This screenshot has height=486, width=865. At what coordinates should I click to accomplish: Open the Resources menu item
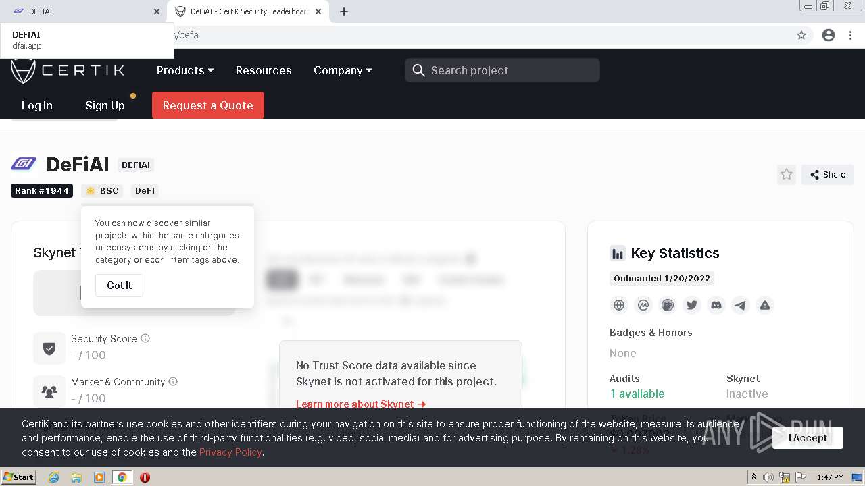(x=264, y=70)
